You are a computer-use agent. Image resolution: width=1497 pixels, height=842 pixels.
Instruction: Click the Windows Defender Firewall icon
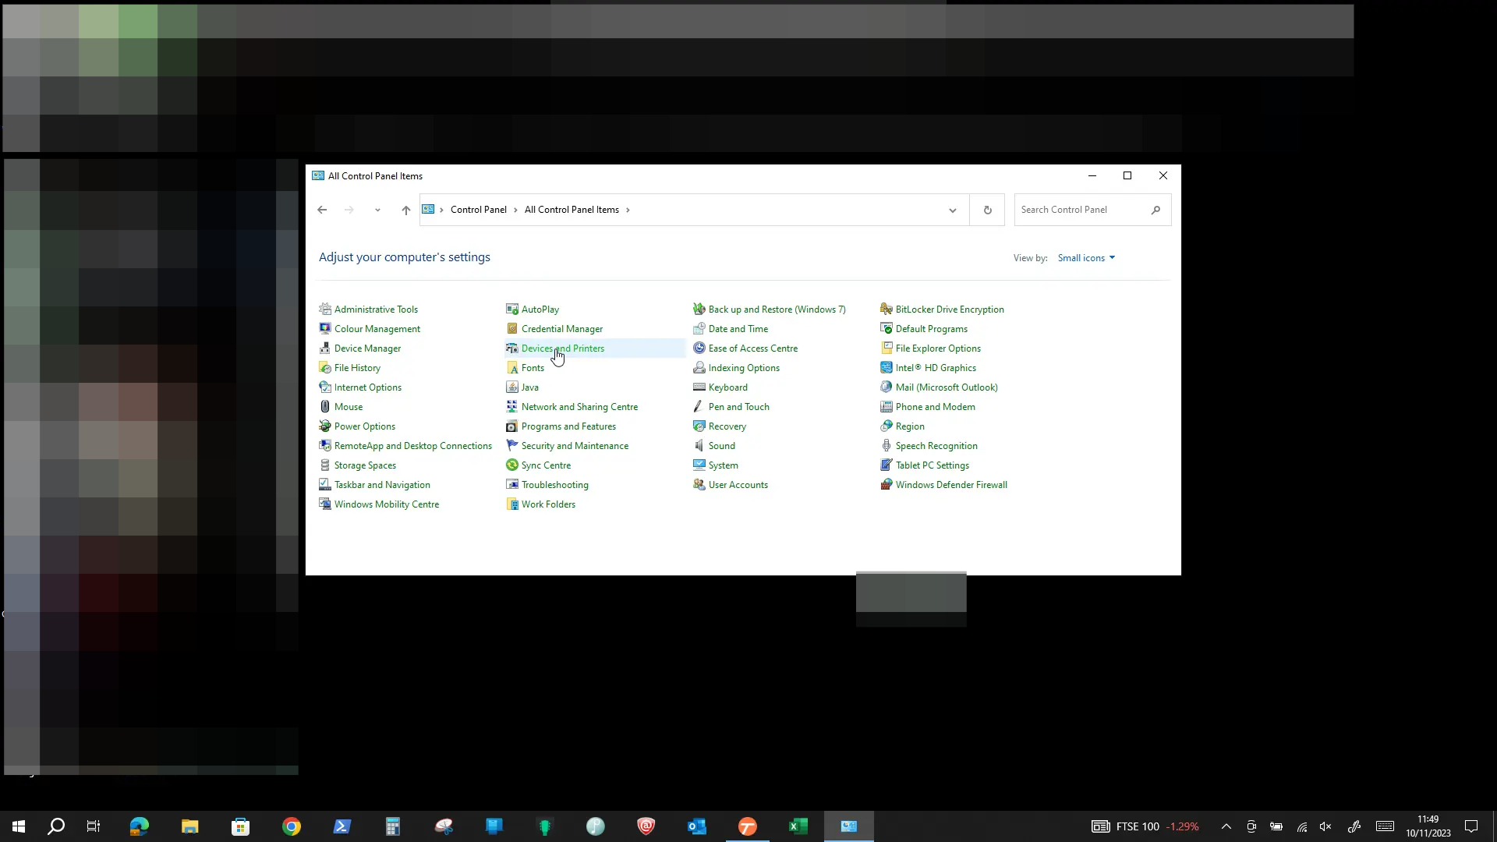887,485
